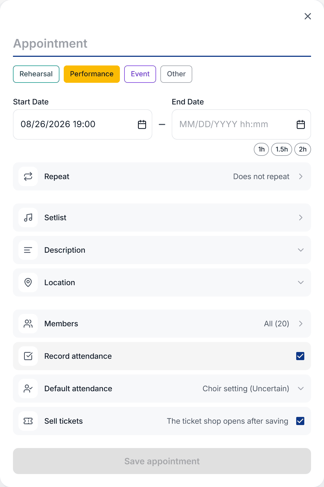Choose the Event type tab
The height and width of the screenshot is (487, 324).
coord(140,74)
